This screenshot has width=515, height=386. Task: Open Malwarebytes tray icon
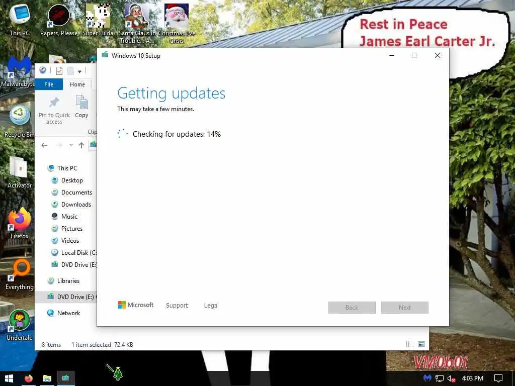[427, 378]
